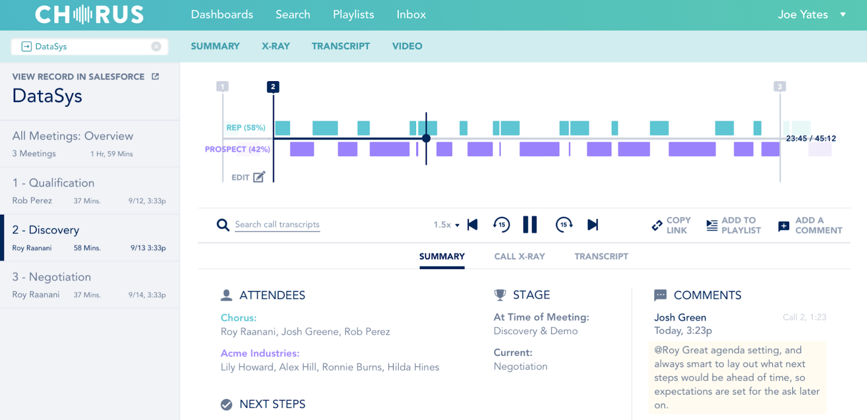Click the Discovery & Demo stage value
The width and height of the screenshot is (867, 420).
(535, 331)
